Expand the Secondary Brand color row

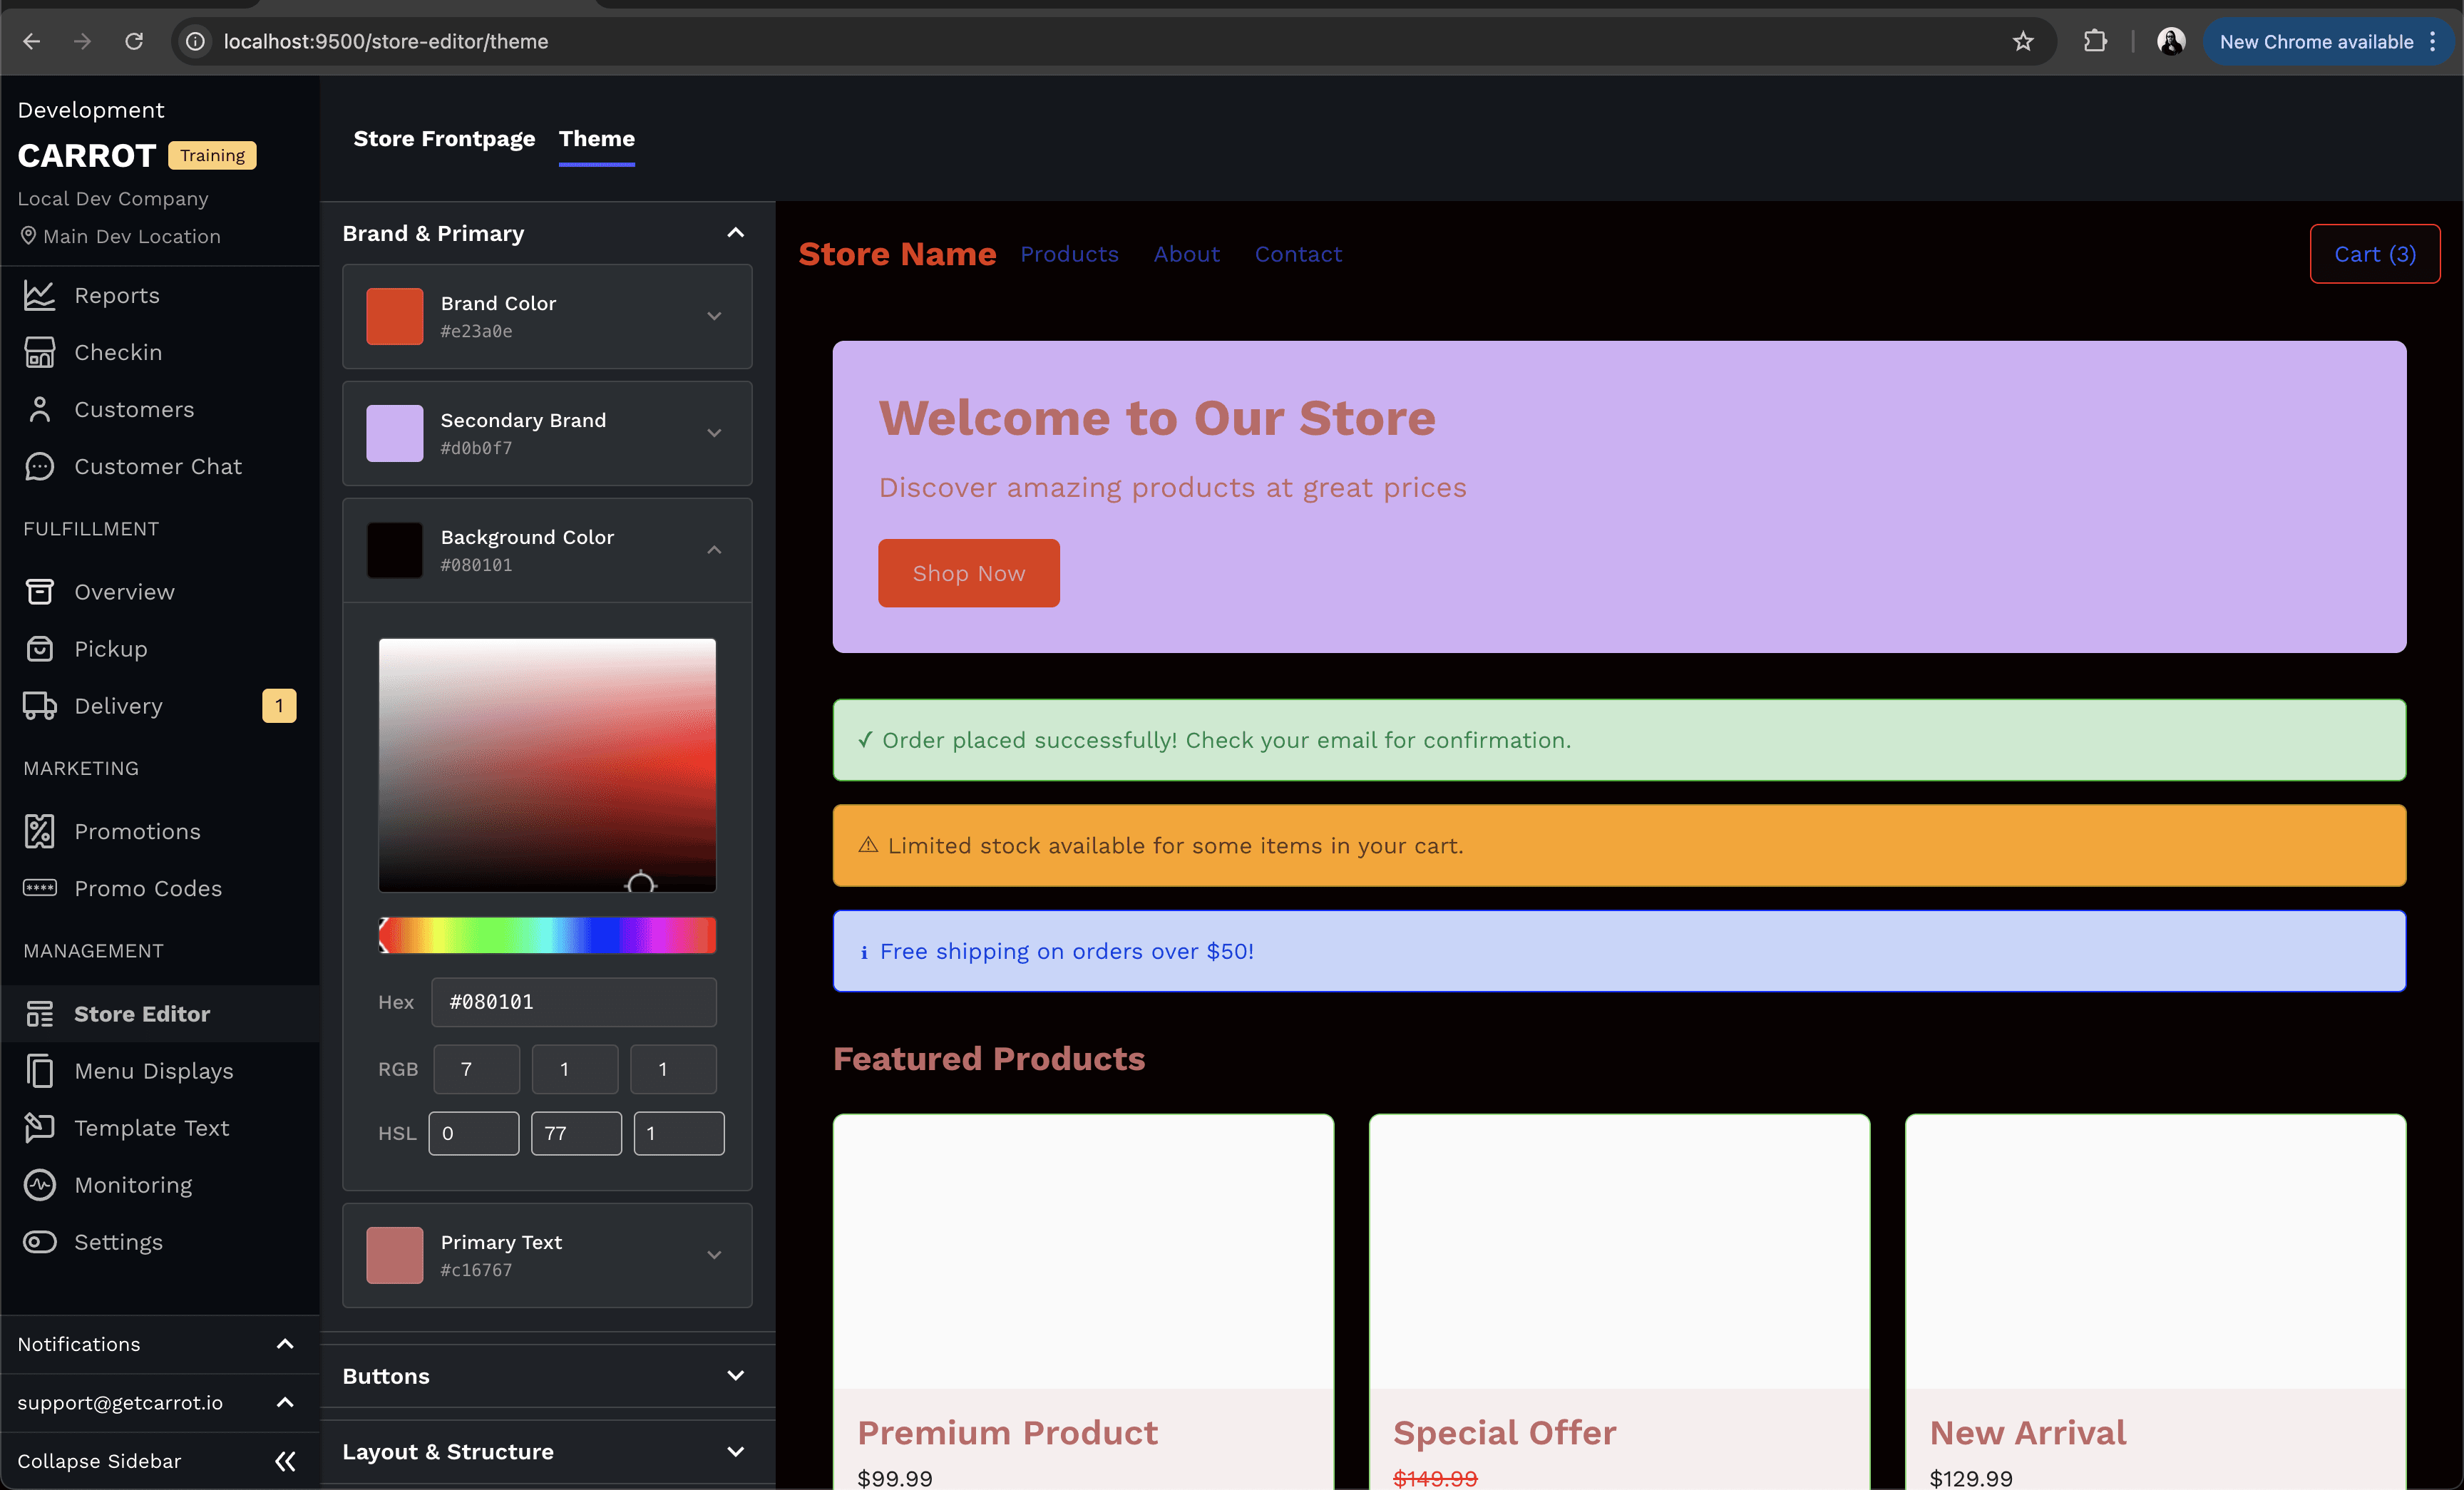click(714, 433)
